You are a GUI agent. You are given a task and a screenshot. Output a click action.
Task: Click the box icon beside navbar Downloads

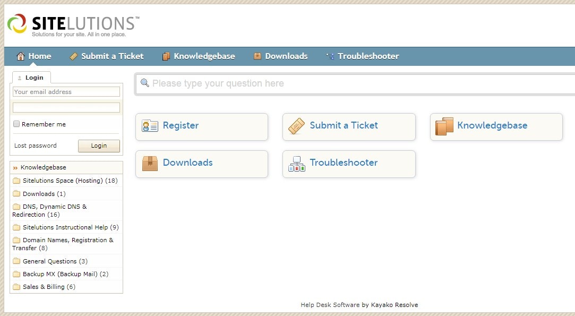point(258,56)
